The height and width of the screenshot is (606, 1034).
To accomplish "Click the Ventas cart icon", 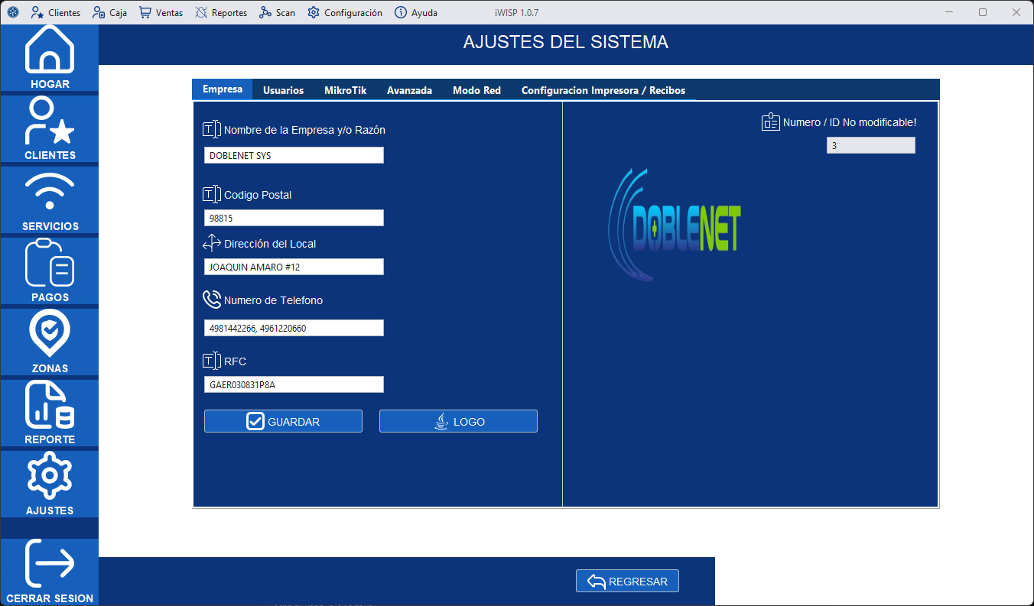I will coord(160,12).
